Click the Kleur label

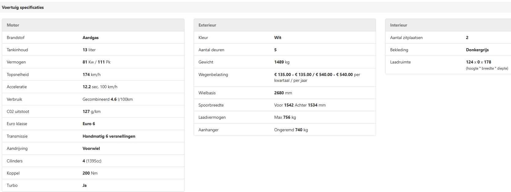pyautogui.click(x=203, y=38)
